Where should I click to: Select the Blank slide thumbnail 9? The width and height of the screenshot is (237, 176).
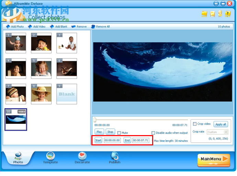click(x=67, y=94)
